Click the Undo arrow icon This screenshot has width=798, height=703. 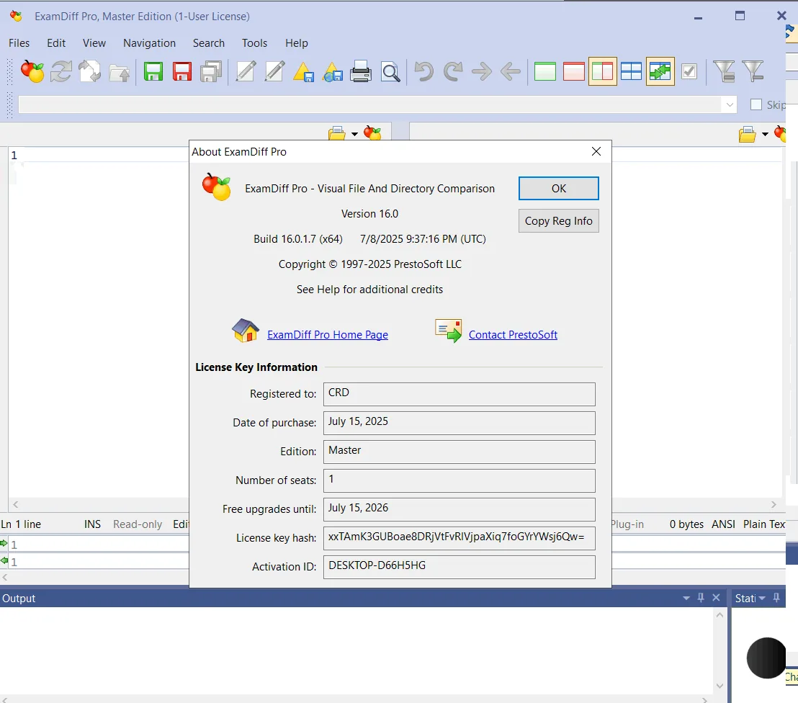(x=423, y=71)
